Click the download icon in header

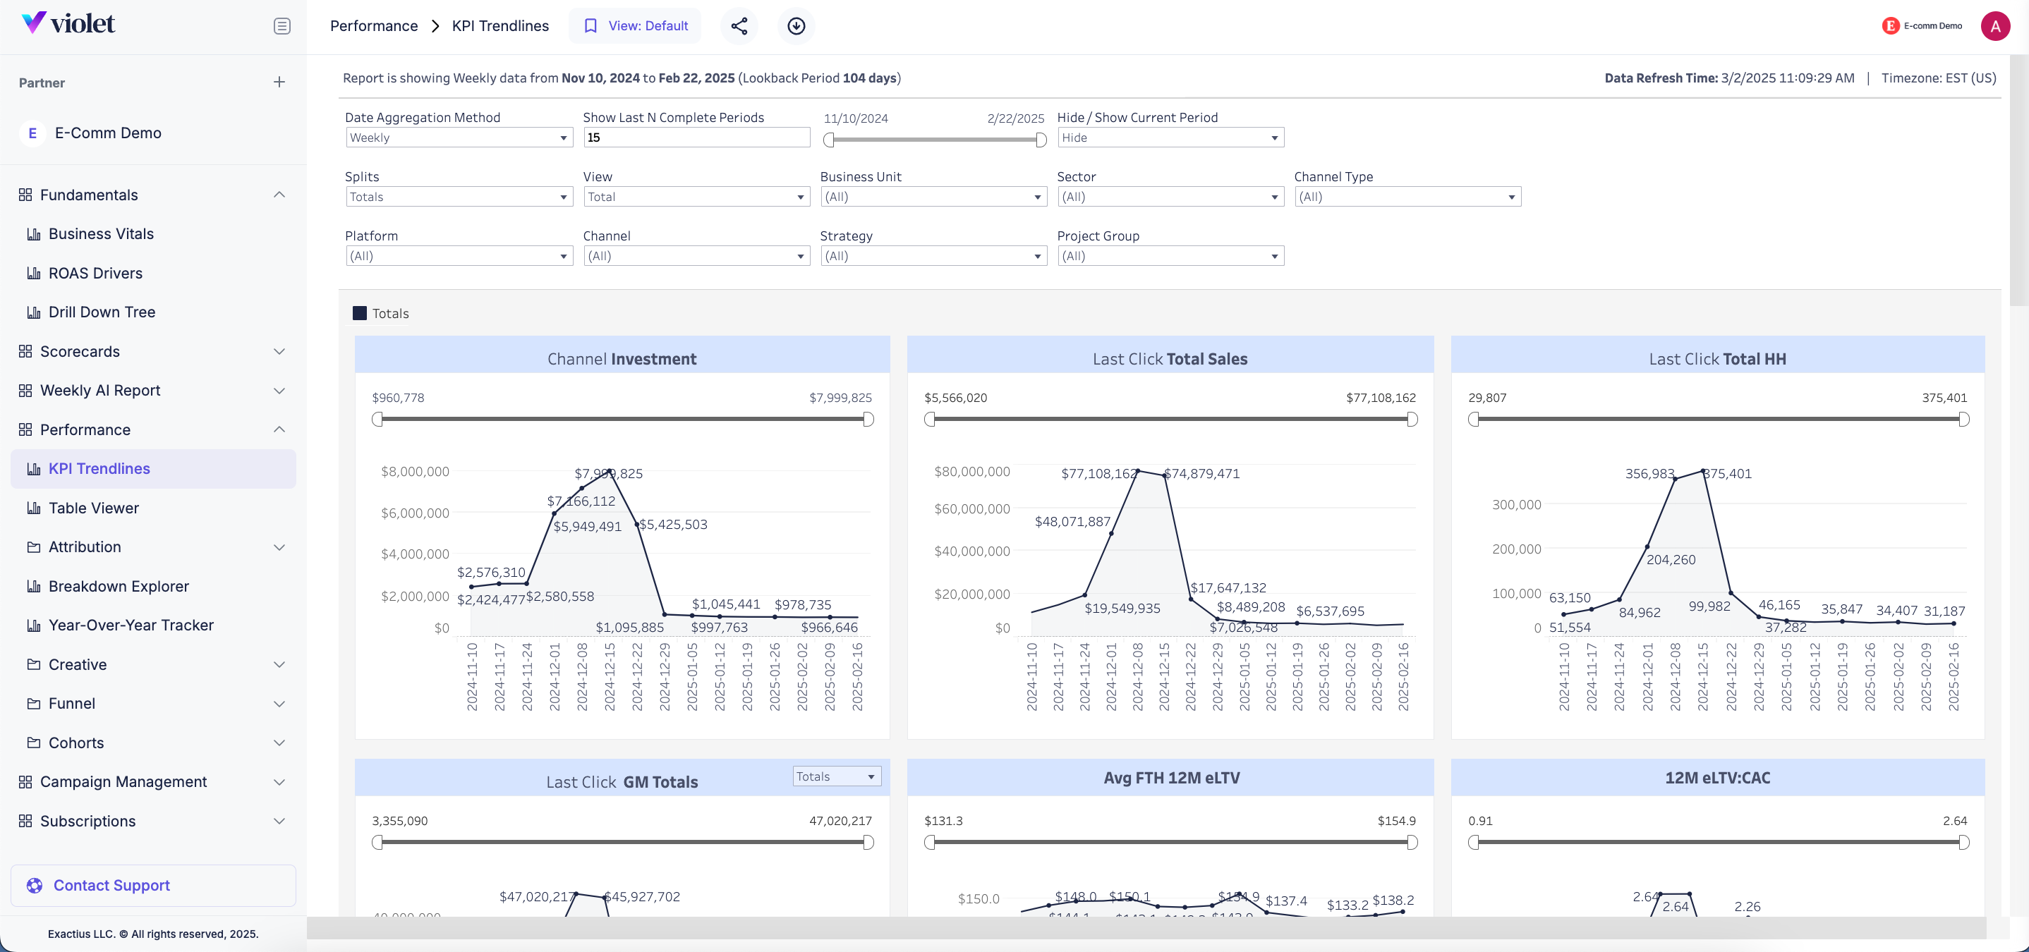[x=796, y=26]
